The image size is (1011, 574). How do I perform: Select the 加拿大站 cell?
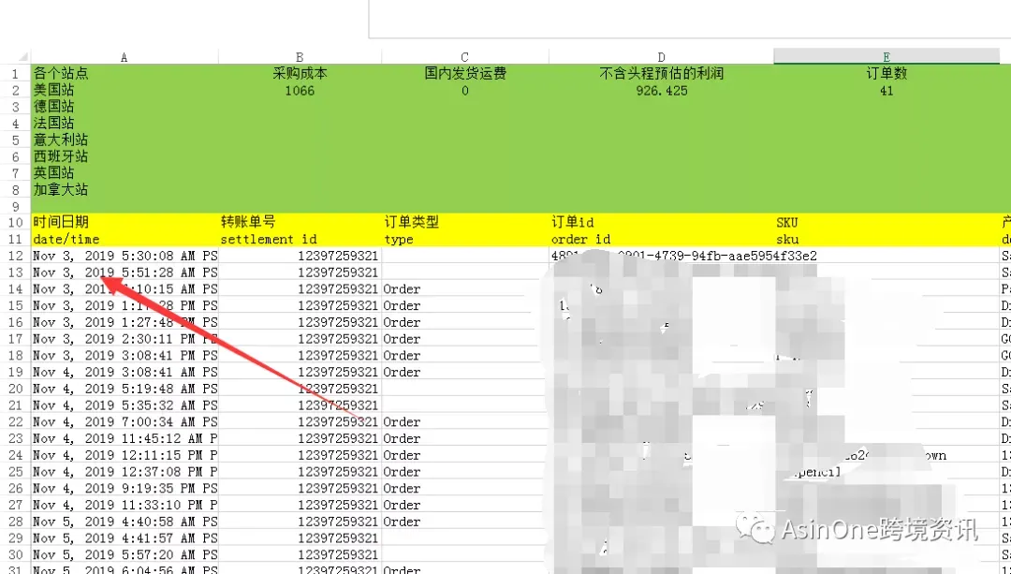pyautogui.click(x=125, y=189)
